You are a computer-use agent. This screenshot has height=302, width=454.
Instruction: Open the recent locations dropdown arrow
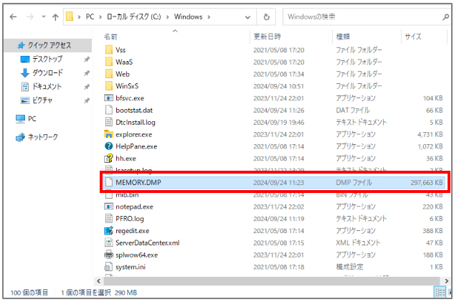(44, 16)
